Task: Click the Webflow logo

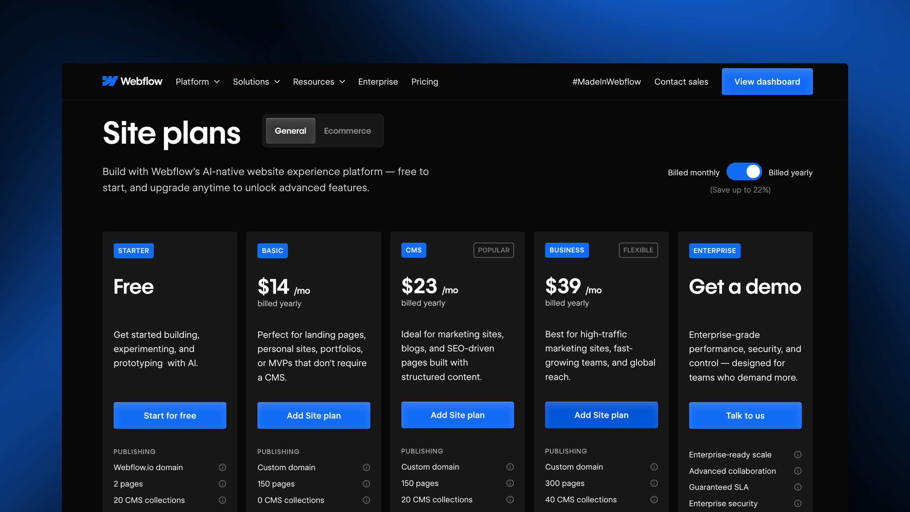Action: coord(132,81)
